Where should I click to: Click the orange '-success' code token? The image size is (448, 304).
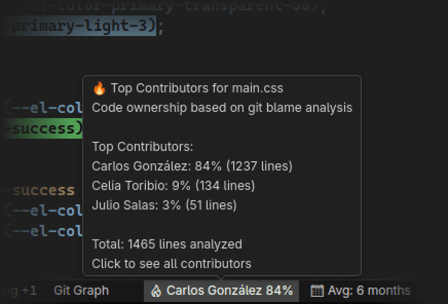(x=40, y=191)
